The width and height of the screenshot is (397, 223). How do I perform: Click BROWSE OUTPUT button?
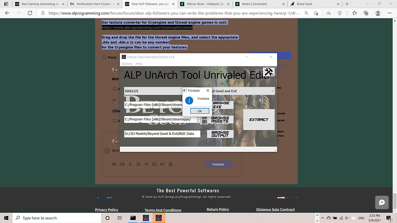[220, 134]
